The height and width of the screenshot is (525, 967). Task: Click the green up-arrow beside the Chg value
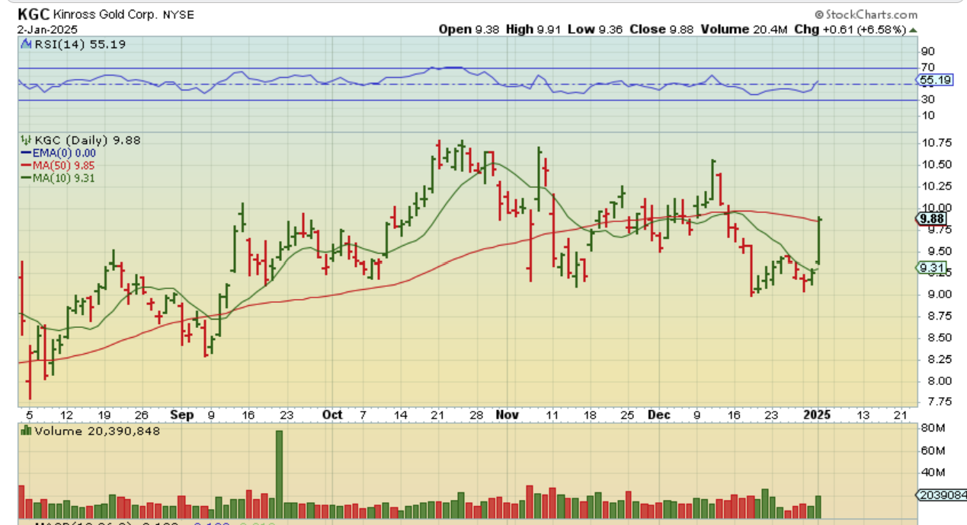pyautogui.click(x=913, y=30)
